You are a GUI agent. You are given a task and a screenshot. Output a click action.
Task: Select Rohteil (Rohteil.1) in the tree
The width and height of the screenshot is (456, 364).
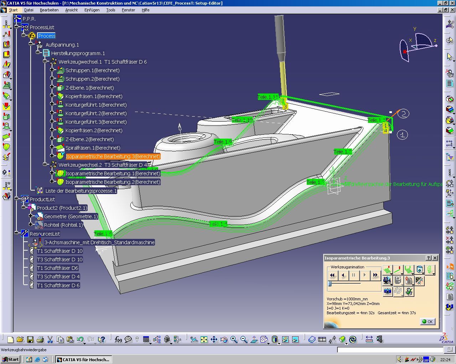click(x=63, y=225)
